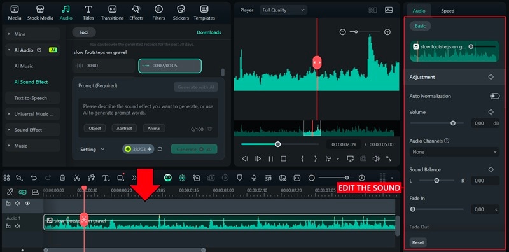This screenshot has height=252, width=509.
Task: Click the player volume speaker icon
Action: coord(375,158)
